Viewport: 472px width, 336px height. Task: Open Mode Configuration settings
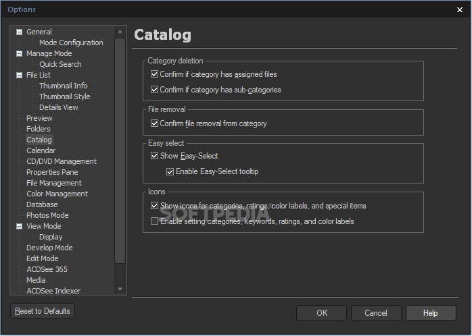tap(71, 43)
